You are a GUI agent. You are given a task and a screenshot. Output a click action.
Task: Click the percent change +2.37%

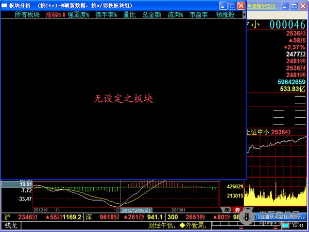coord(295,47)
